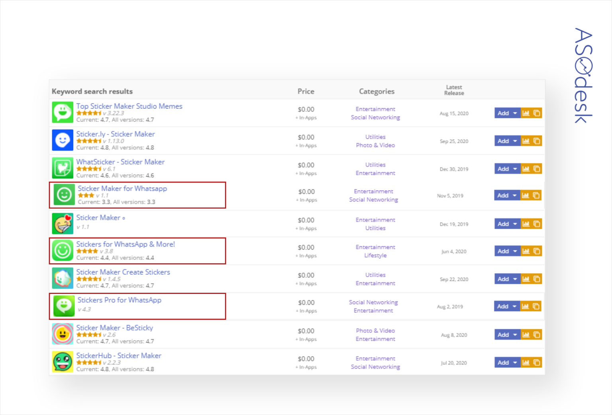This screenshot has height=415, width=612.
Task: View analytics for WhatSticker - Sticker Maker
Action: pyautogui.click(x=526, y=168)
